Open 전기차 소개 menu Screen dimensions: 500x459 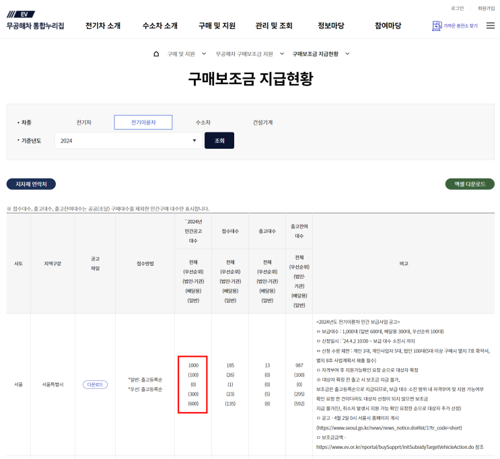tap(103, 26)
